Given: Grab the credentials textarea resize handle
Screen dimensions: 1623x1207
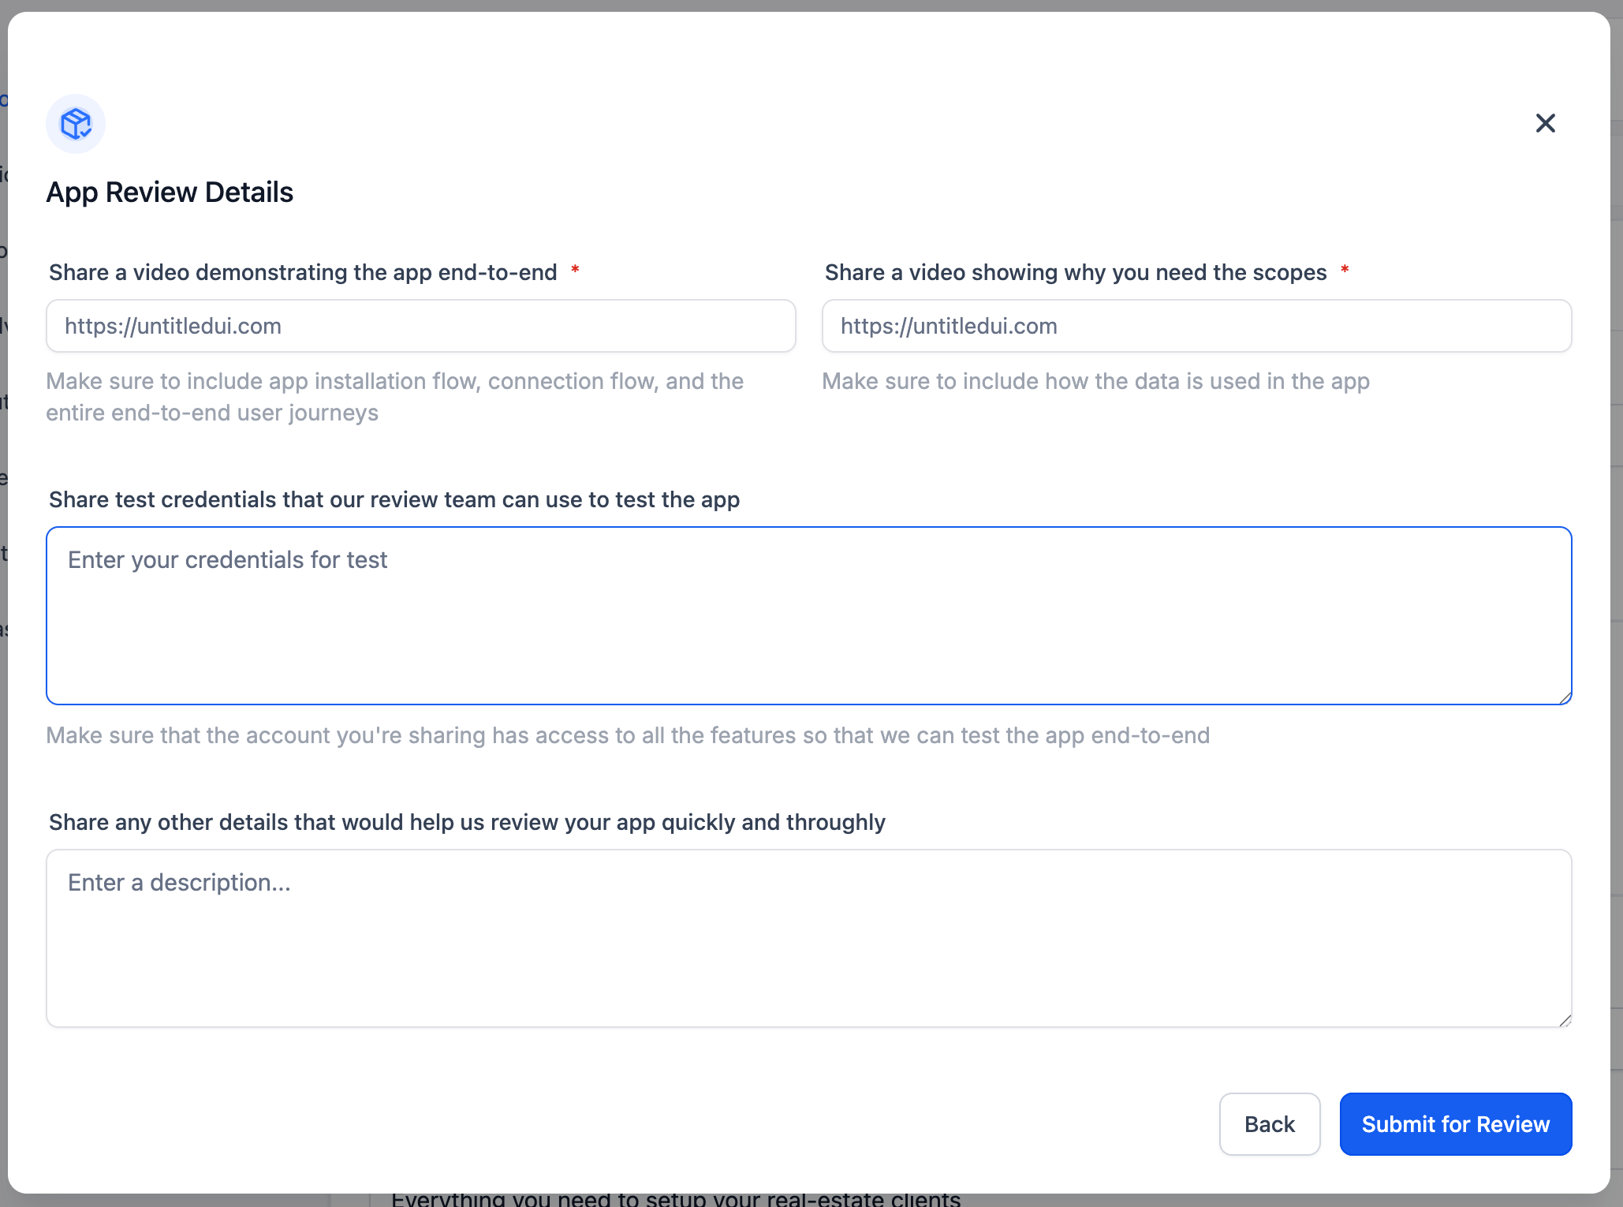Looking at the screenshot, I should point(1565,697).
